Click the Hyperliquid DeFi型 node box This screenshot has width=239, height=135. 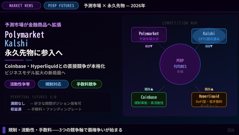point(209,100)
